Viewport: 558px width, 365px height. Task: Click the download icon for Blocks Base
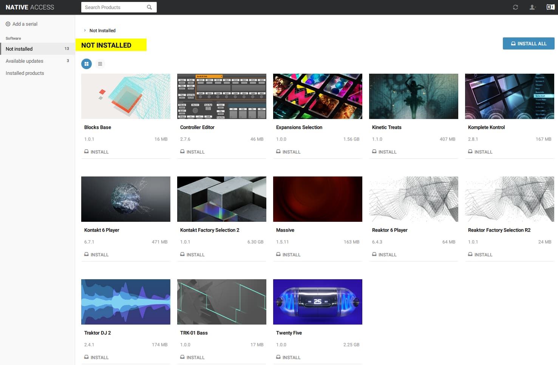[87, 152]
